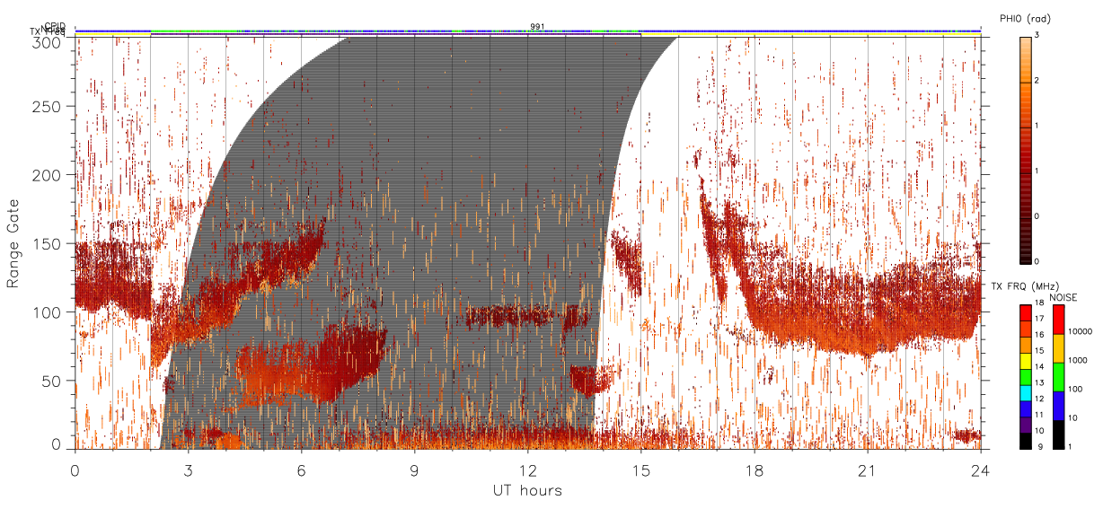Click the '2' tick label on PHI0 color bar
Image resolution: width=1103 pixels, height=509 pixels.
tap(1038, 82)
